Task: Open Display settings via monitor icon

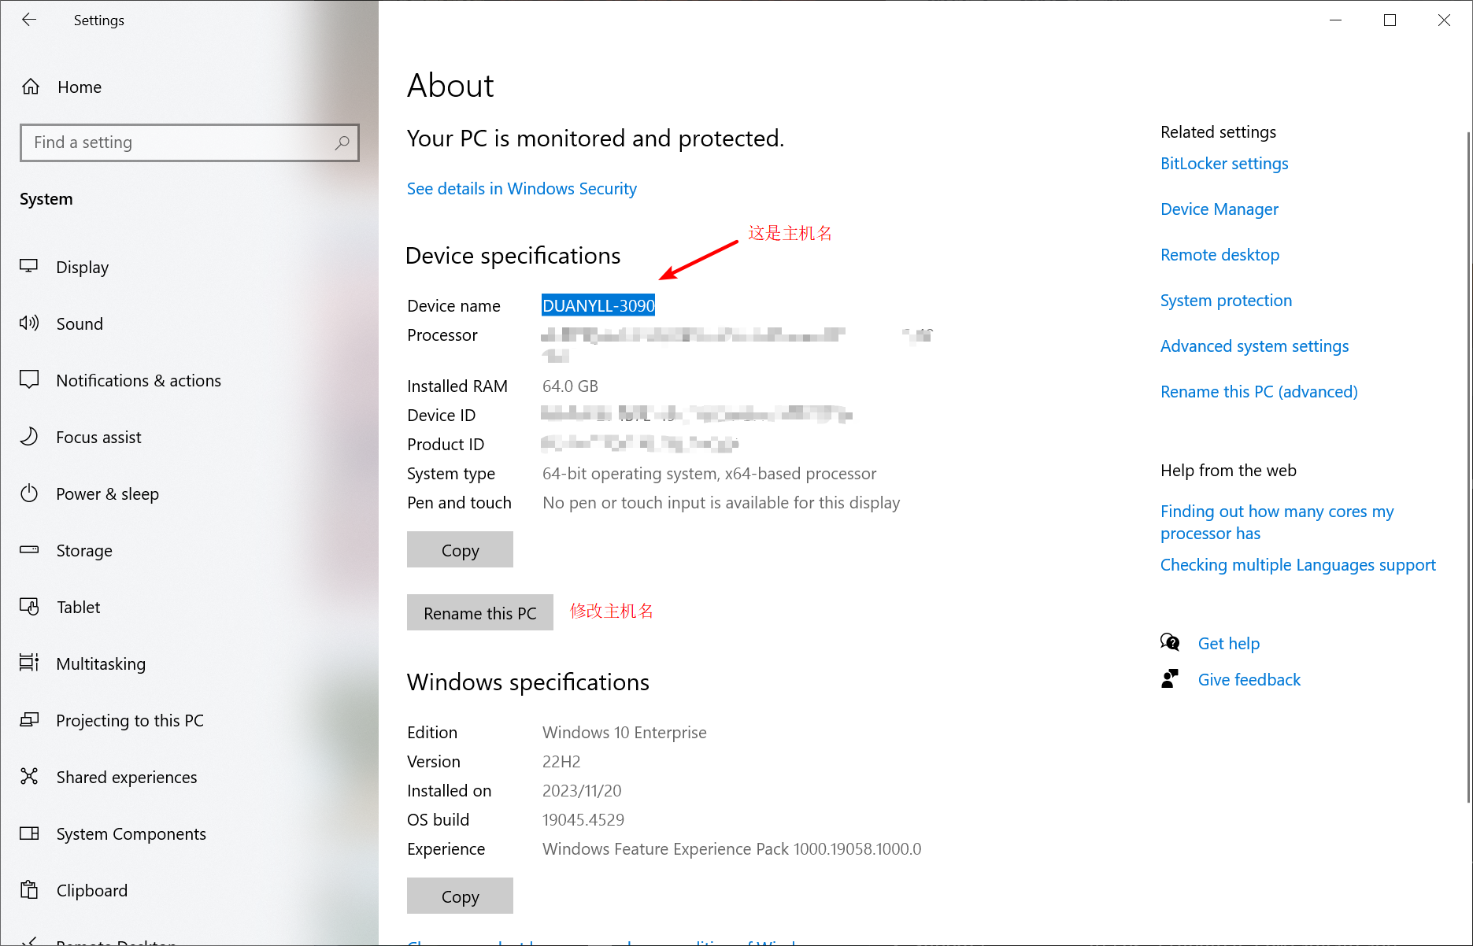Action: pos(29,267)
